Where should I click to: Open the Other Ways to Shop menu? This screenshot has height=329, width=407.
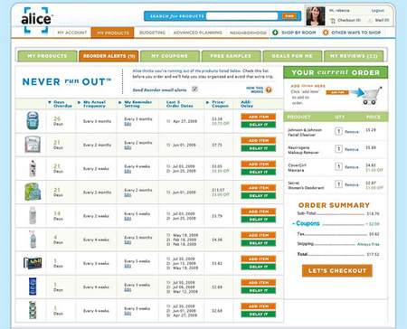point(356,33)
